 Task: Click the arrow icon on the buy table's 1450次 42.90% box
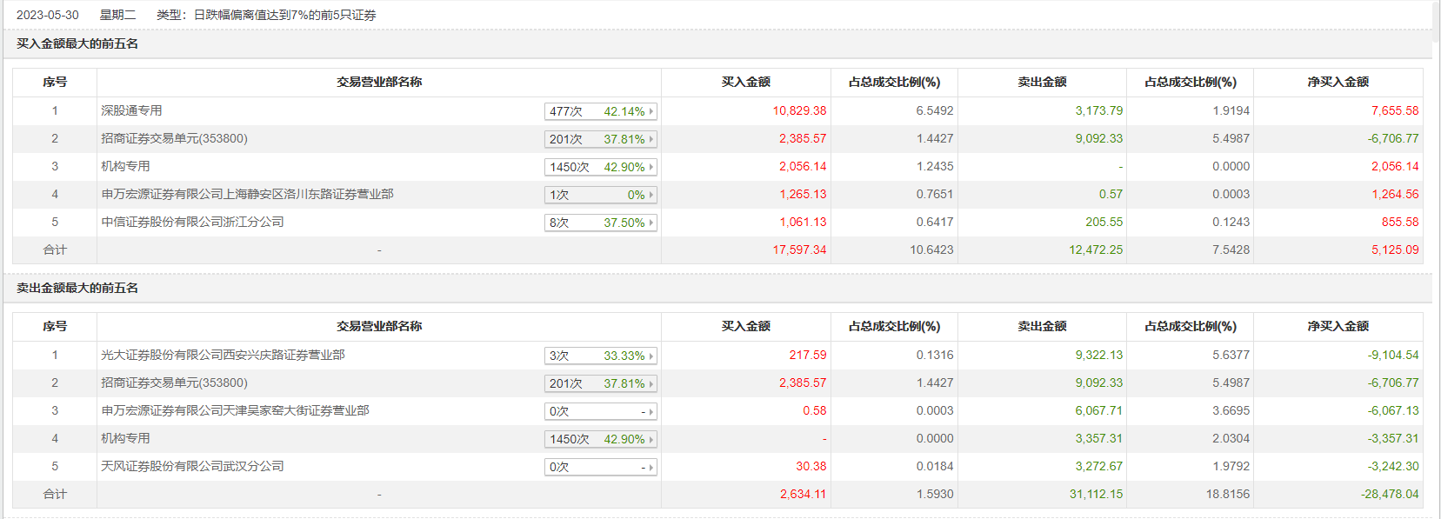pos(650,167)
